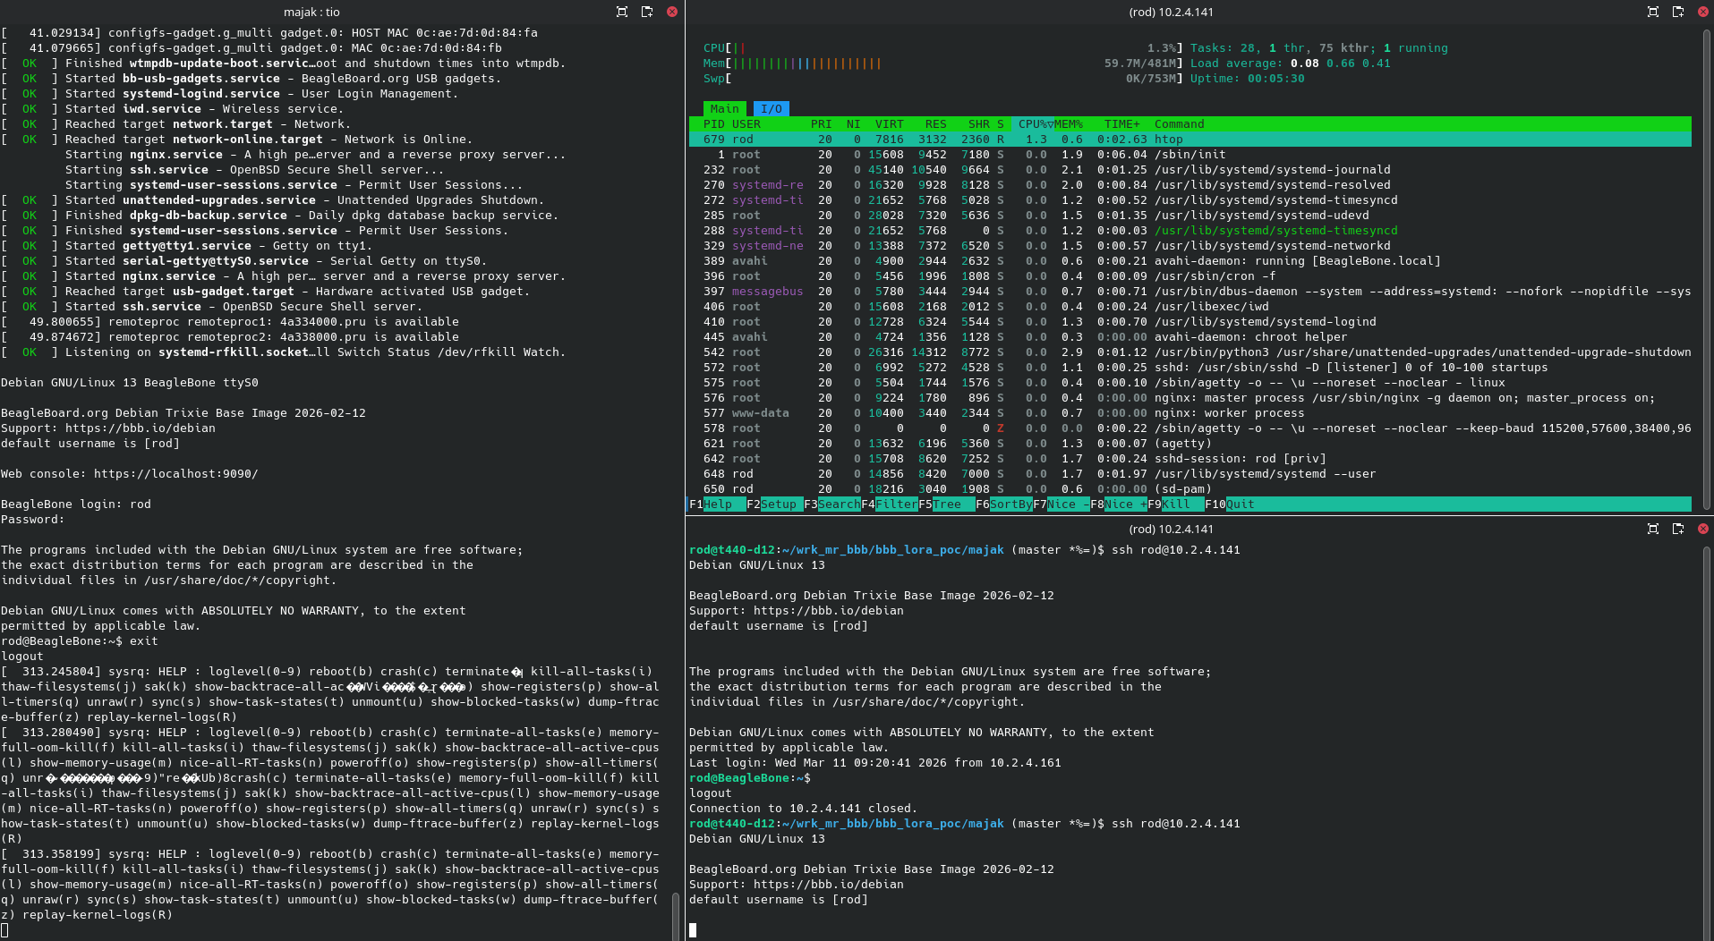Select the Main tab in htop

pyautogui.click(x=724, y=109)
